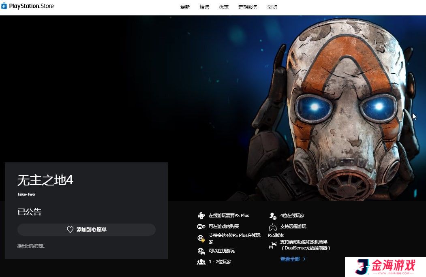426x277 pixels.
Task: Click the DualSense vibration controller icon
Action: click(272, 245)
